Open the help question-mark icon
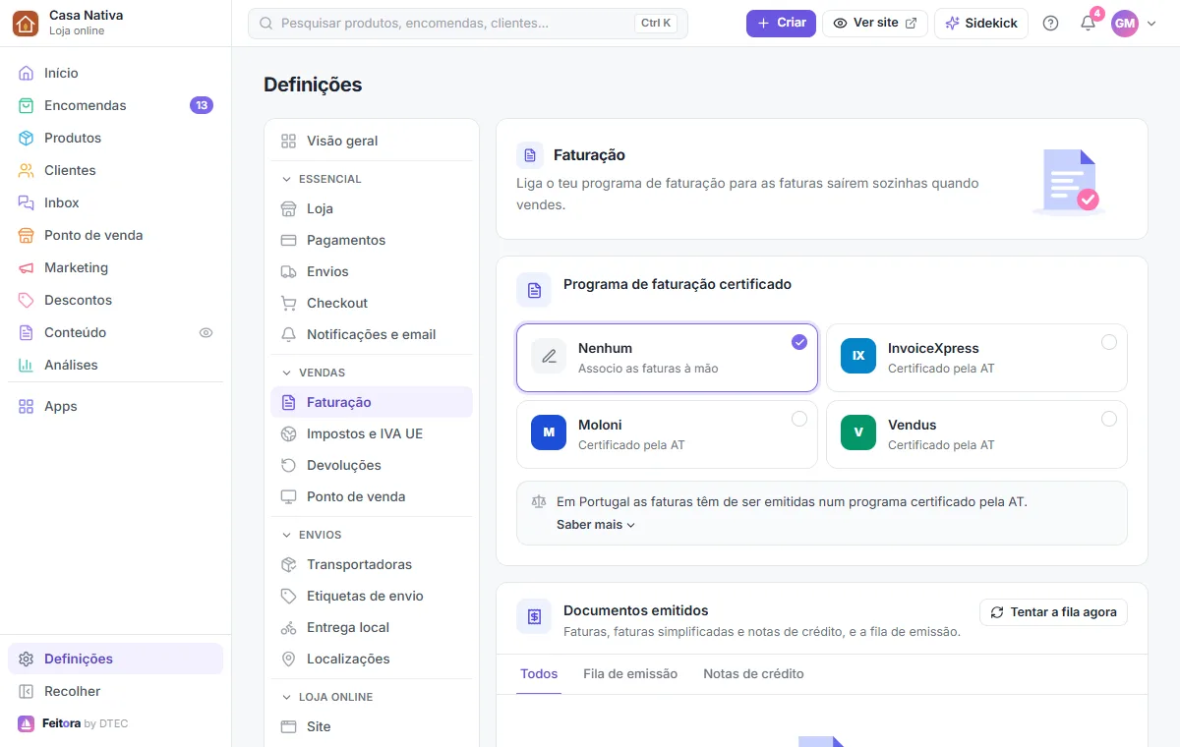The height and width of the screenshot is (747, 1180). (x=1050, y=24)
